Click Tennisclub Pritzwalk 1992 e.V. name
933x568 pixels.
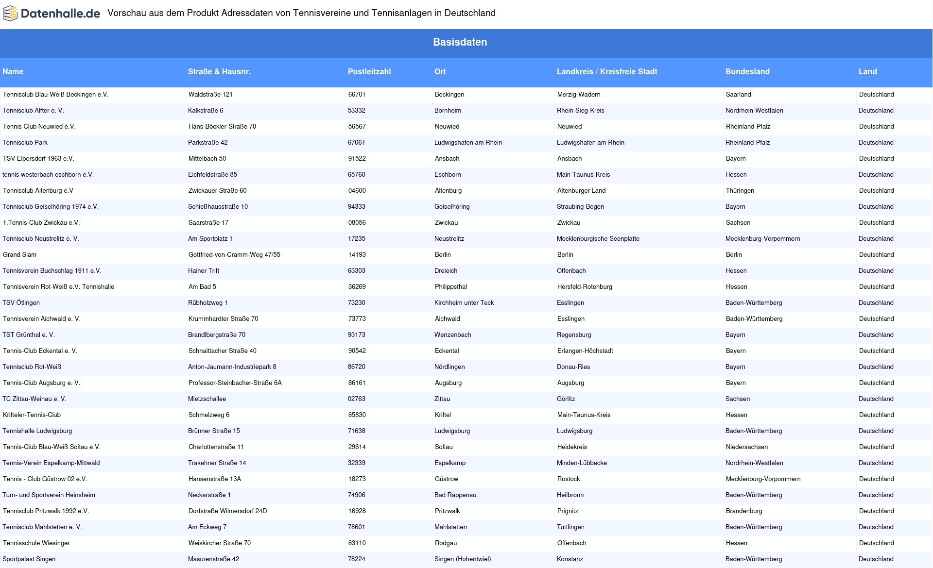coord(46,511)
